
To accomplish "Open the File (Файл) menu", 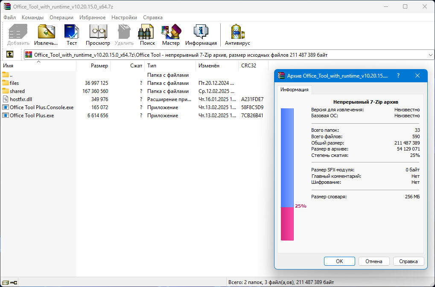I will 9,17.
